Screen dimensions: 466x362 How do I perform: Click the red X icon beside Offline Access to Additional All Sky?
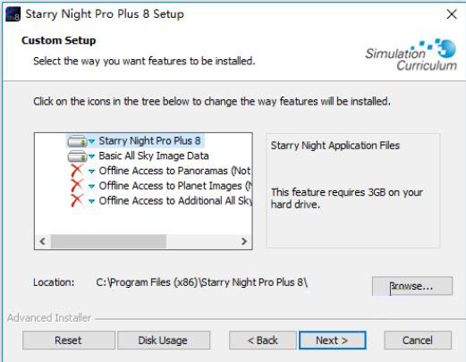coord(77,200)
